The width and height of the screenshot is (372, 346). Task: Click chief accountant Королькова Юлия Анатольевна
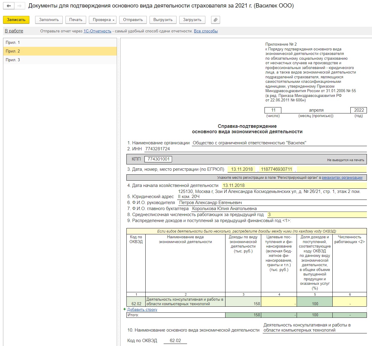(224, 209)
